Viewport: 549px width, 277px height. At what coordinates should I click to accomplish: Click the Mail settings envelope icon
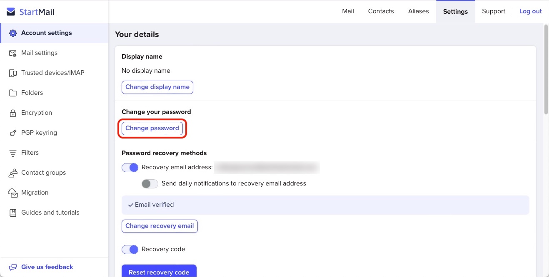13,53
